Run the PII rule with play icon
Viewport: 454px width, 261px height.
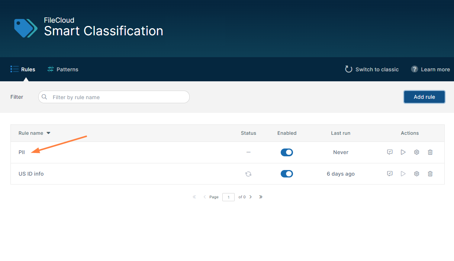tap(403, 152)
